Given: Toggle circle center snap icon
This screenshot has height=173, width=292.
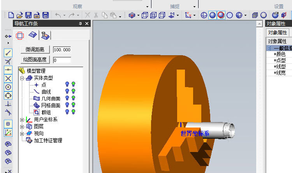Looking at the screenshot, I should 8,87.
